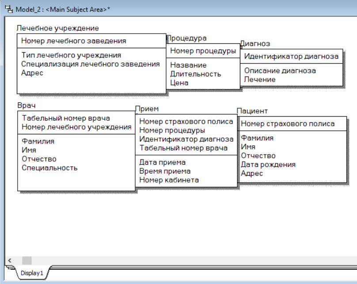The height and width of the screenshot is (284, 357).
Task: Select Адрес in Лечебное учреждение entity
Action: tap(32, 73)
